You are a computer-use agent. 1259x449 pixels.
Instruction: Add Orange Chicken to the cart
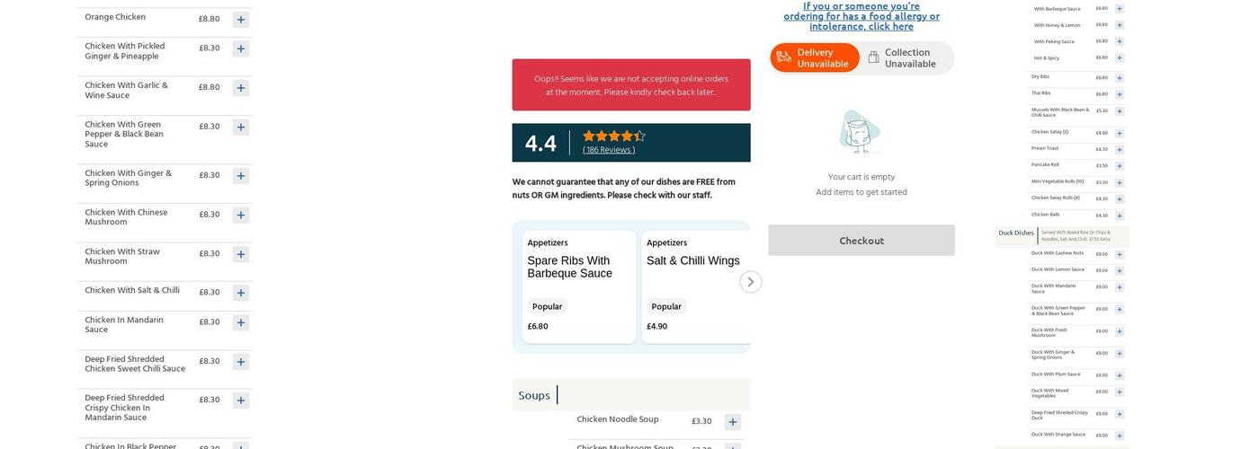(240, 20)
